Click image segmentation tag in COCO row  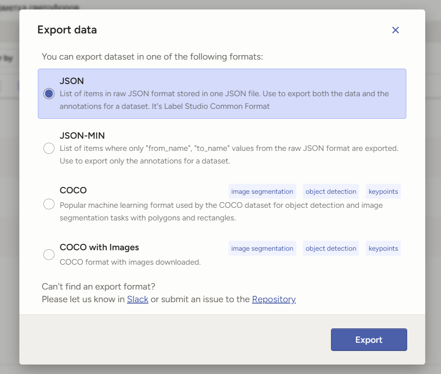point(262,192)
